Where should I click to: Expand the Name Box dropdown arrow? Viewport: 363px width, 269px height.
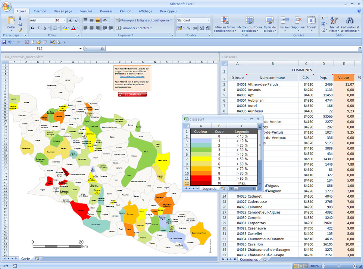pyautogui.click(x=80, y=49)
